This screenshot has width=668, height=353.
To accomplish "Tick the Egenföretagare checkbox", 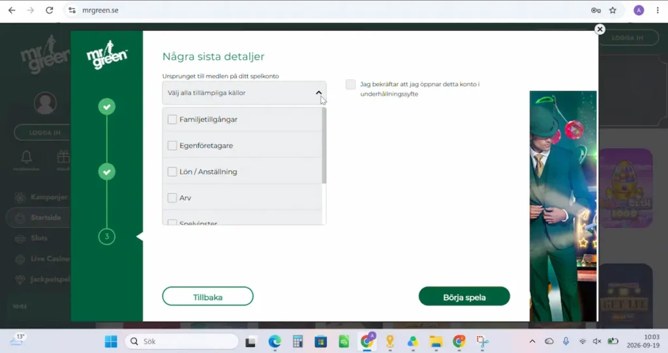I will [x=172, y=145].
